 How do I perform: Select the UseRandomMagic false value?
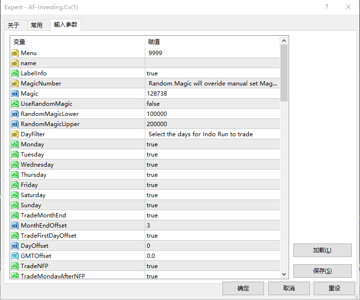[212, 103]
